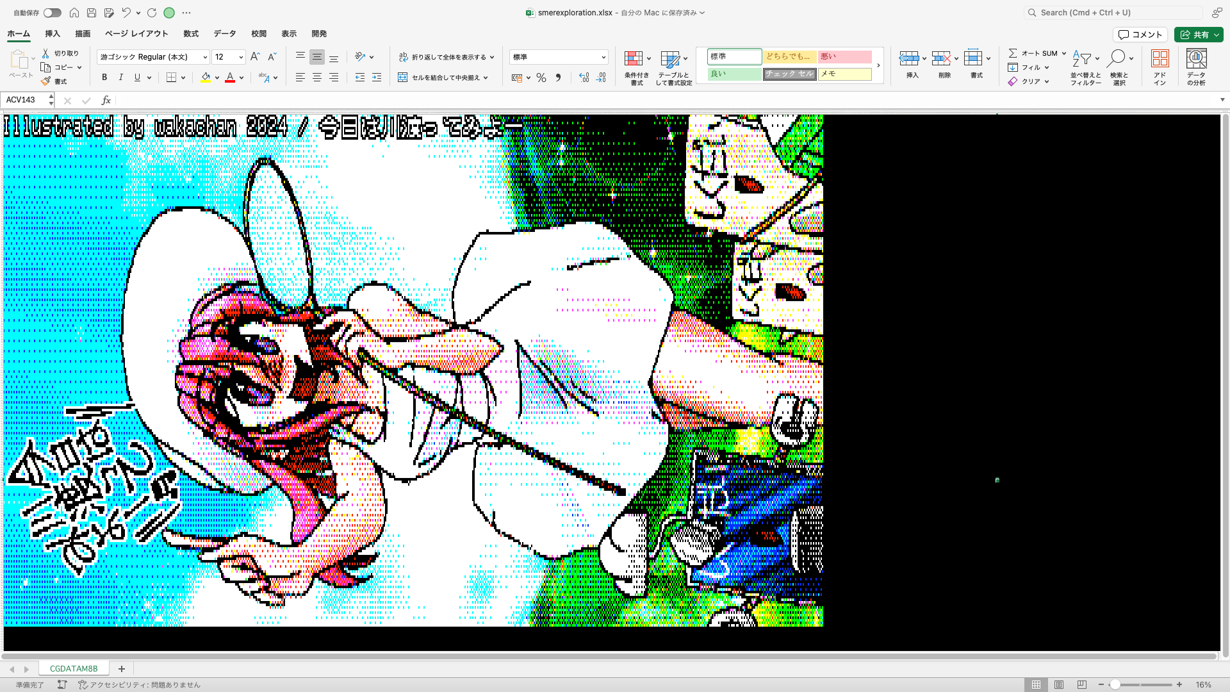Open the ページ レイアウト ribbon tab
Viewport: 1230px width, 692px height.
click(x=136, y=34)
